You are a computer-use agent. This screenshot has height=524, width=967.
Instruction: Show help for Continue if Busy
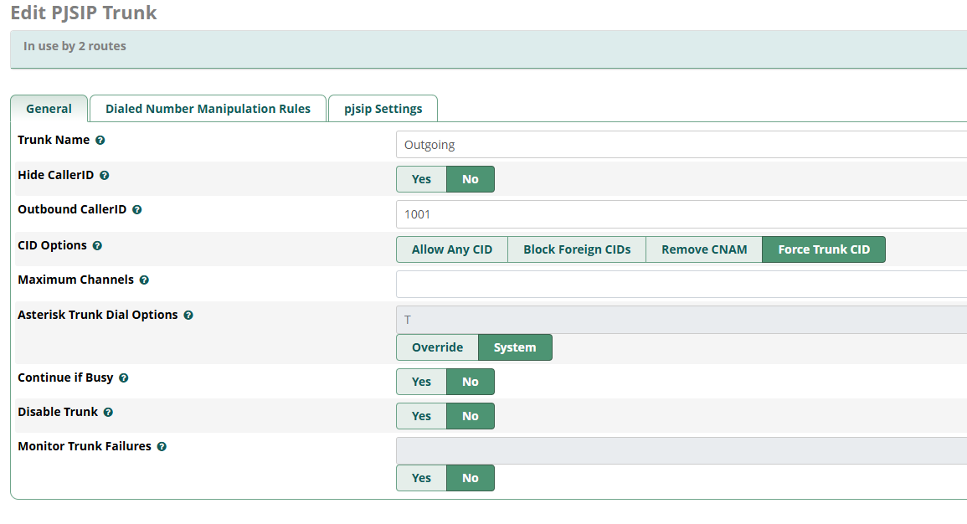(x=124, y=378)
